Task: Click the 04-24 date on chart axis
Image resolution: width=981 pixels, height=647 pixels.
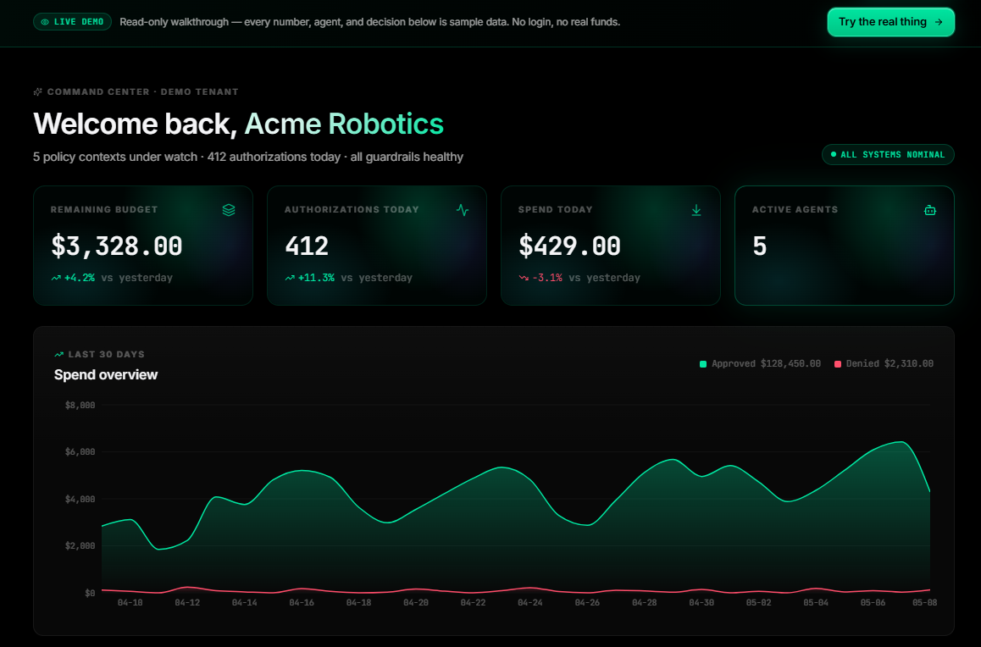Action: tap(530, 603)
